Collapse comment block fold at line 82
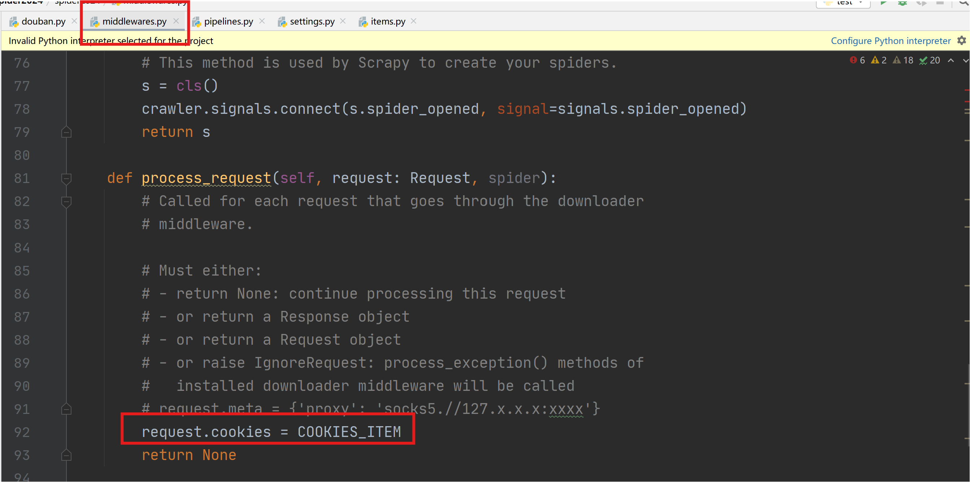Image resolution: width=970 pixels, height=482 pixels. (x=66, y=201)
